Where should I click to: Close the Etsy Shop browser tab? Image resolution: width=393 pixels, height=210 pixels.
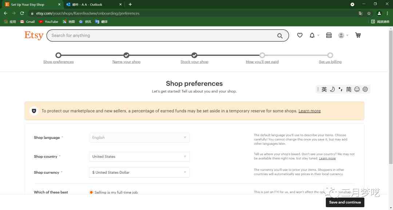pyautogui.click(x=59, y=4)
